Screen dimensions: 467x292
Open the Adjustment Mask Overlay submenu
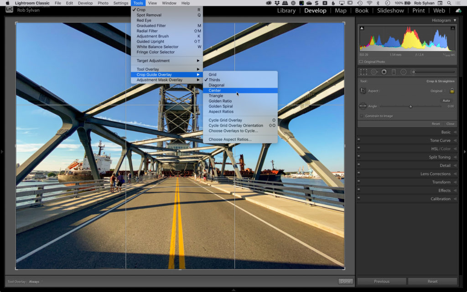[167, 80]
